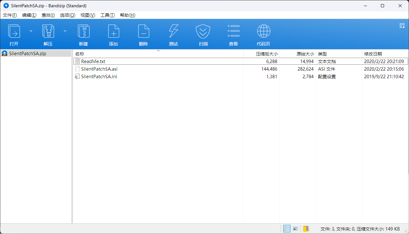Open the 查找(I) menu
Image resolution: width=409 pixels, height=234 pixels.
48,15
